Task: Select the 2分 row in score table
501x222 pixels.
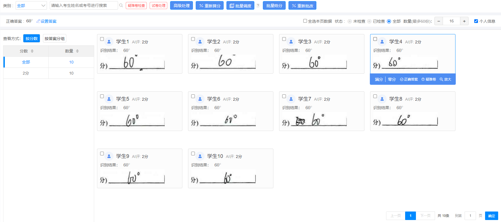Action: point(26,73)
